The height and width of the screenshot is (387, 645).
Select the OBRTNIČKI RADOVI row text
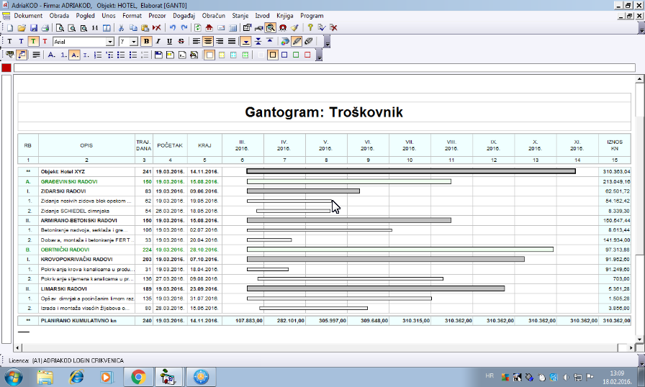(x=65, y=250)
